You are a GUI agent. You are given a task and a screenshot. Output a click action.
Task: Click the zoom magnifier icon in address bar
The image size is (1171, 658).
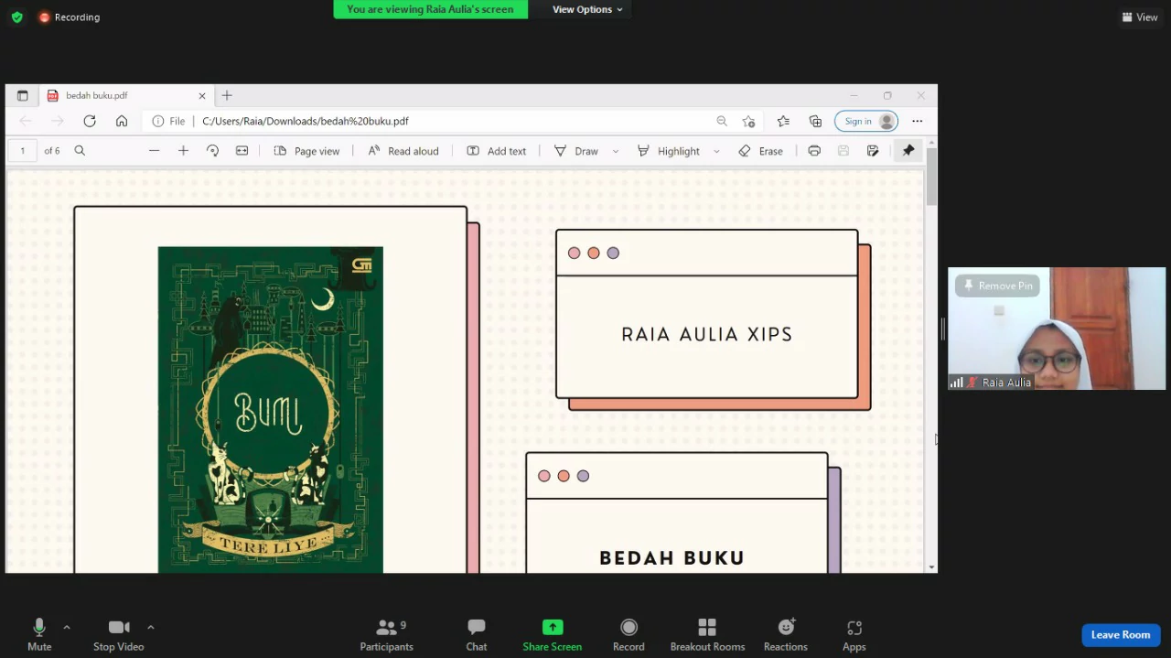pos(722,121)
